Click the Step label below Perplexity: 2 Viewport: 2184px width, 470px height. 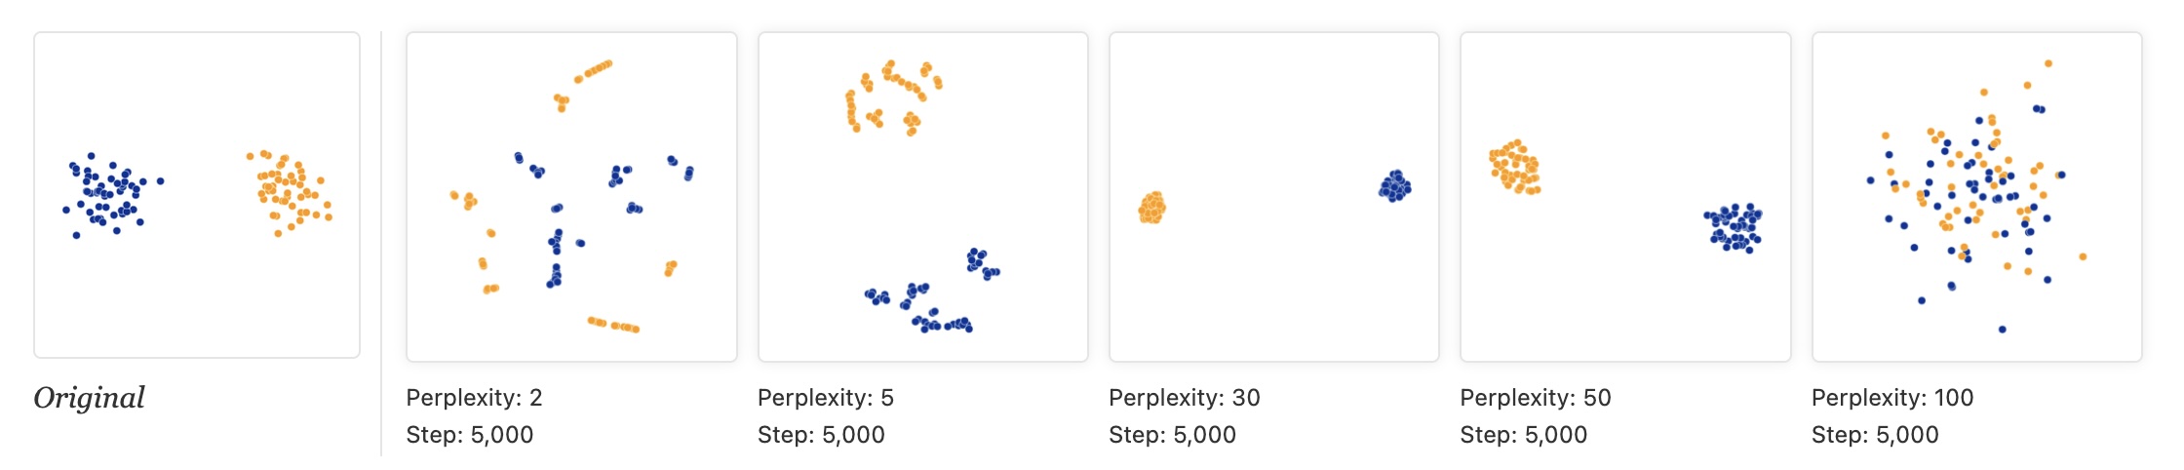coord(469,435)
